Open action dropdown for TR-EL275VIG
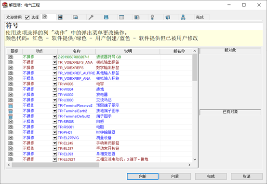The height and width of the screenshot is (184, 267). point(54,138)
